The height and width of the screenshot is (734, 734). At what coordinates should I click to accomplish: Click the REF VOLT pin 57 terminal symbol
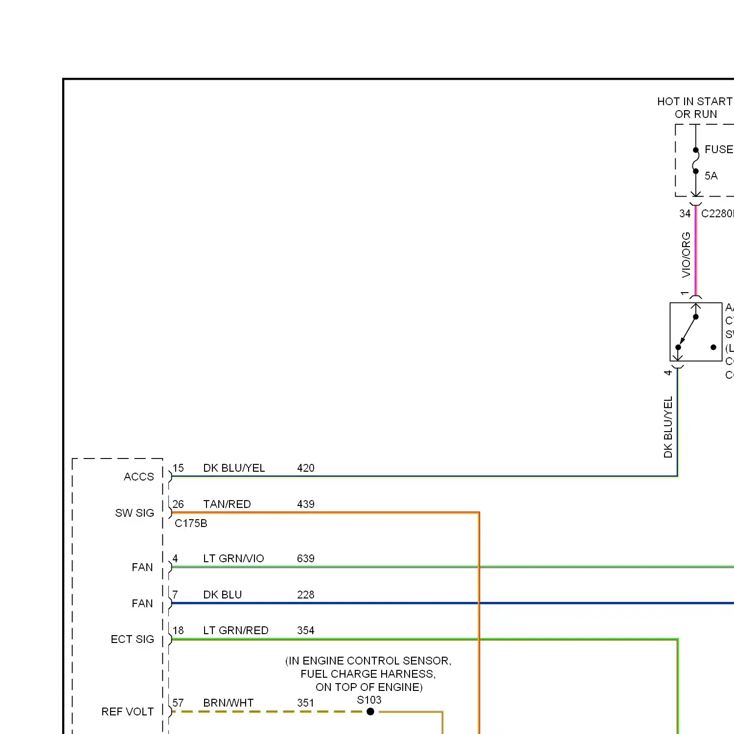click(170, 711)
